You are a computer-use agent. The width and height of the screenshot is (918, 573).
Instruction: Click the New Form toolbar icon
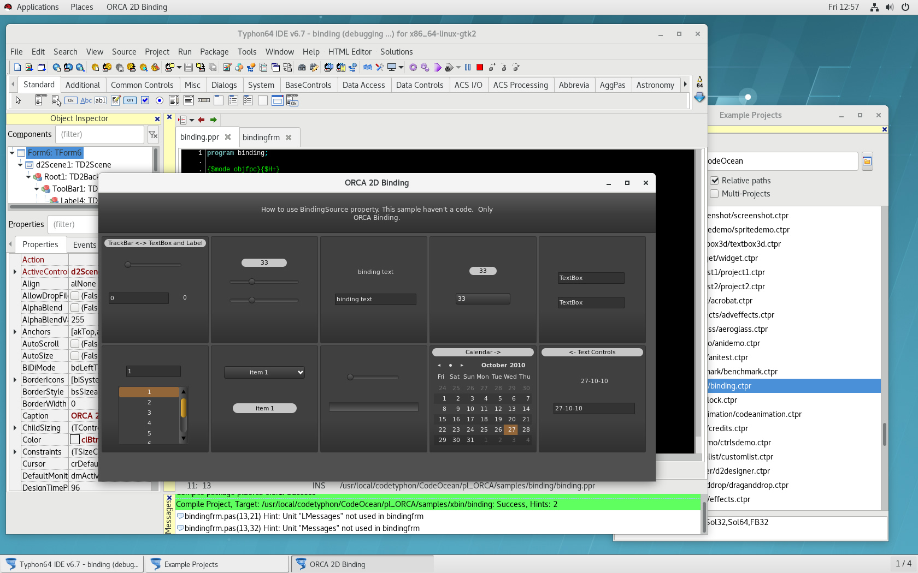click(x=42, y=67)
